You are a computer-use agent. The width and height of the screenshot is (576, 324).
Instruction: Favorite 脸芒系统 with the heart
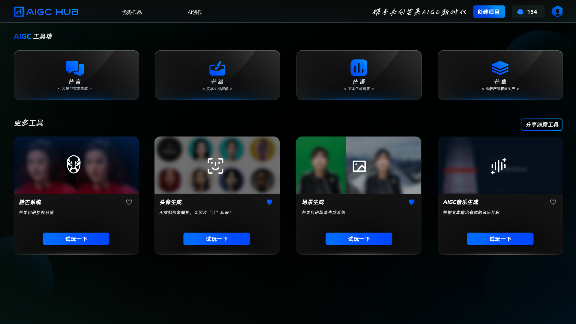(x=129, y=202)
